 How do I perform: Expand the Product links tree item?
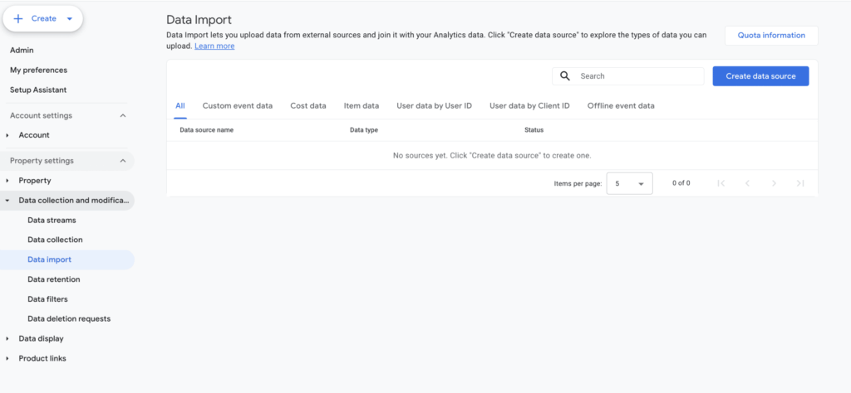coord(8,358)
